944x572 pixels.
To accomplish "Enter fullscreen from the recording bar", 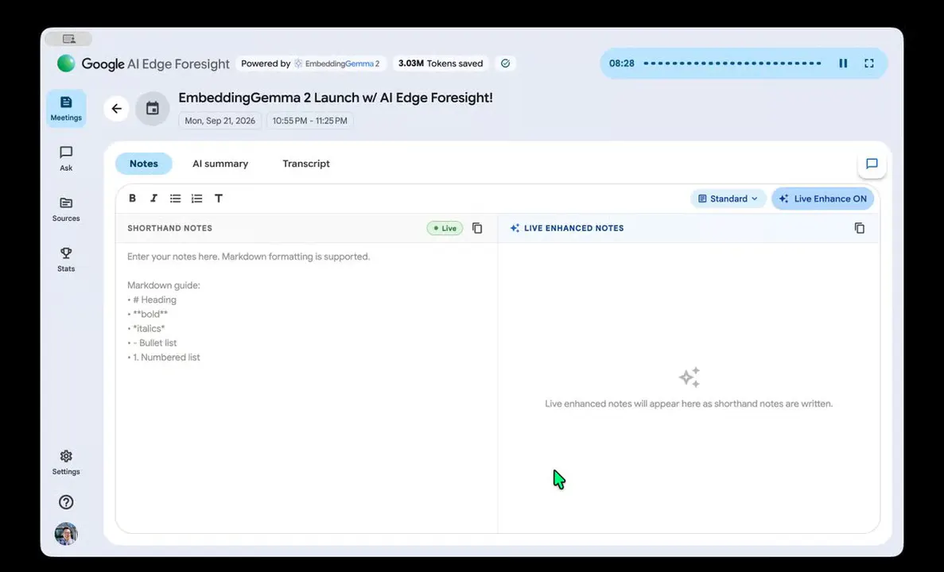I will click(x=868, y=63).
